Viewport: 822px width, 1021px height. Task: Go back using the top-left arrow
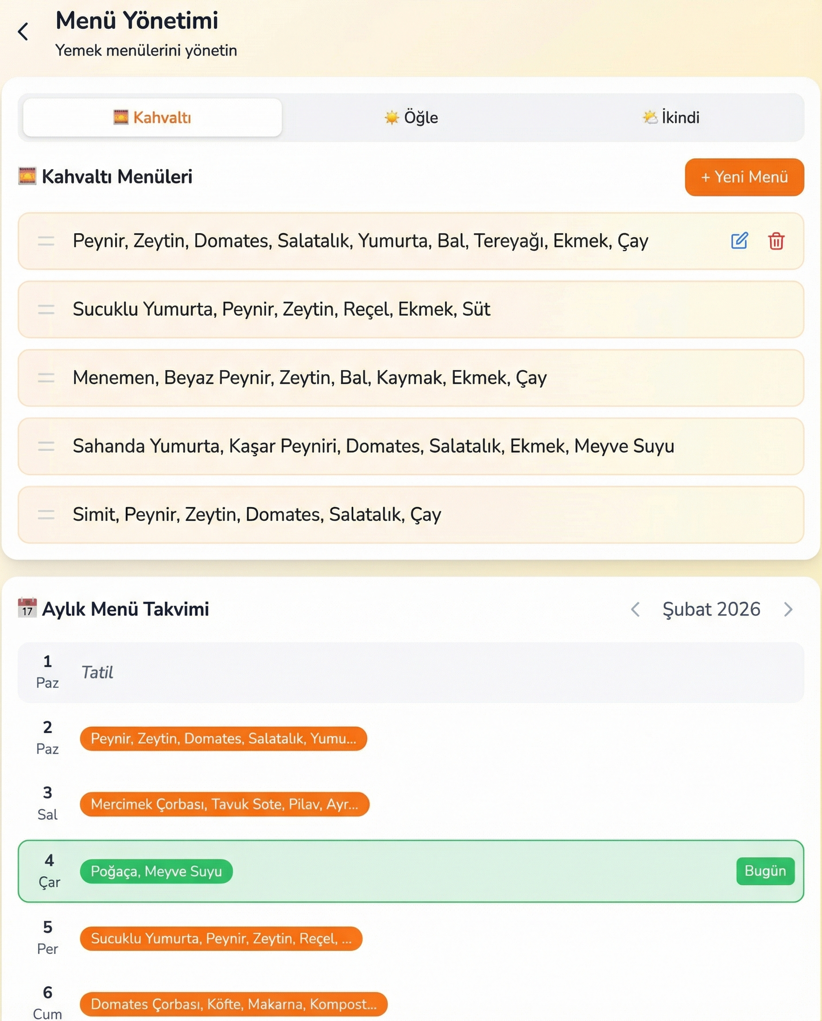pyautogui.click(x=23, y=32)
